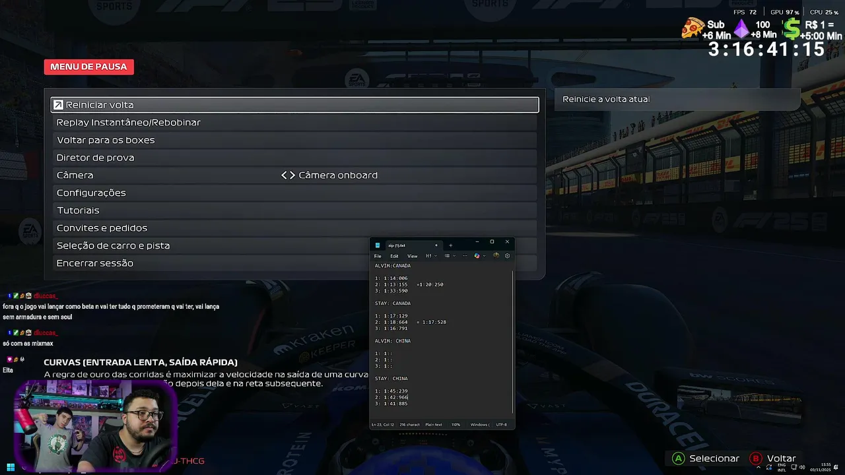845x475 pixels.
Task: Click the = 1:17:528 average value
Action: 431,322
